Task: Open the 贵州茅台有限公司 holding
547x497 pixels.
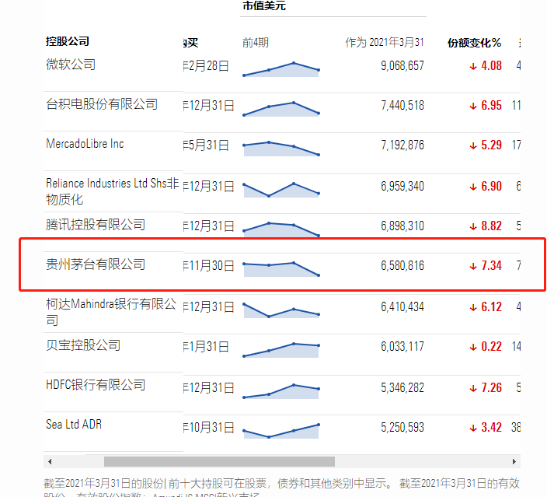Action: click(x=96, y=264)
